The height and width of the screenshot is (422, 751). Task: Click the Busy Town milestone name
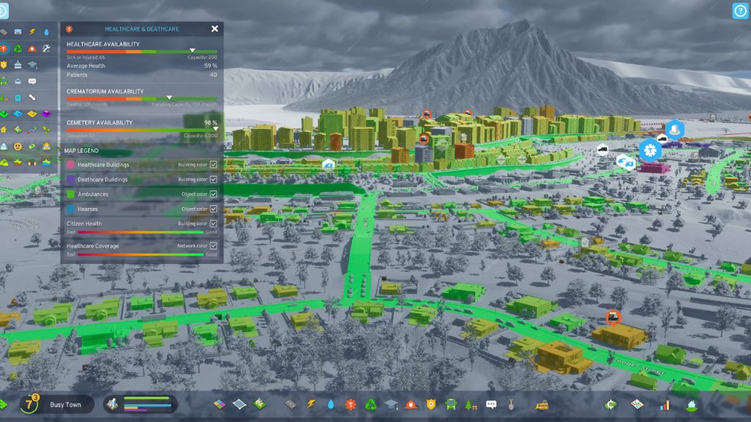pos(65,404)
